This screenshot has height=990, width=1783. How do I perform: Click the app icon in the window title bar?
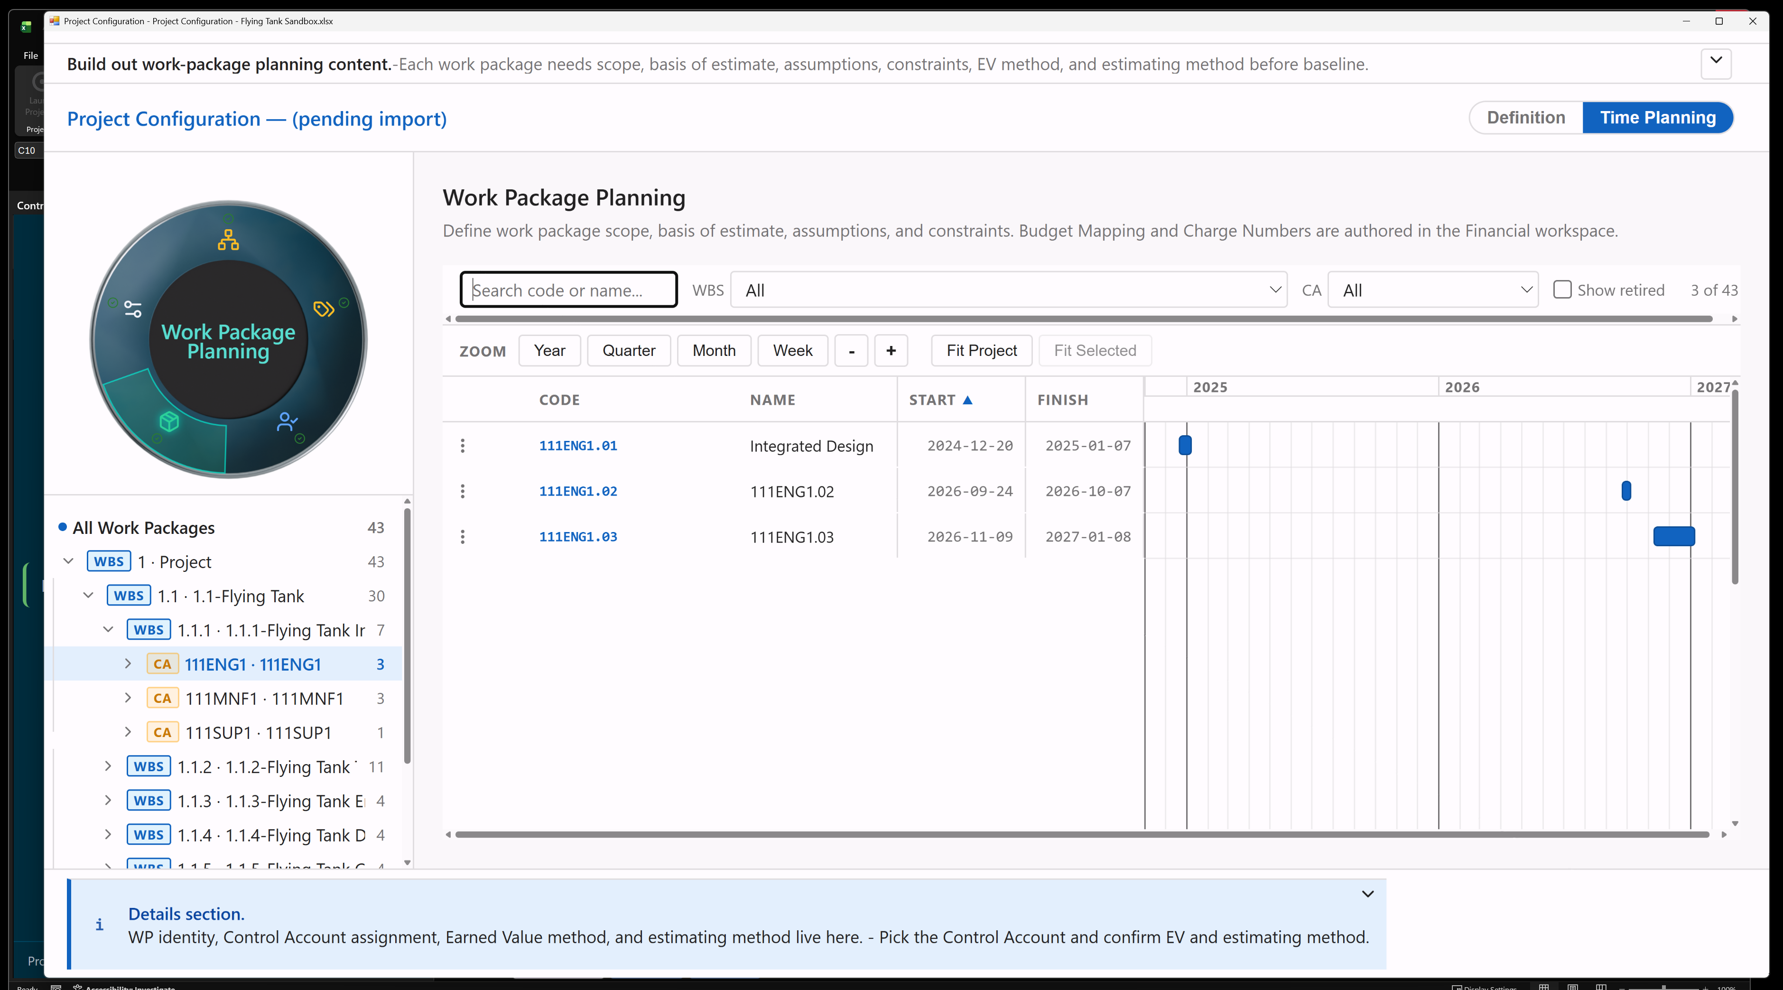(x=55, y=21)
